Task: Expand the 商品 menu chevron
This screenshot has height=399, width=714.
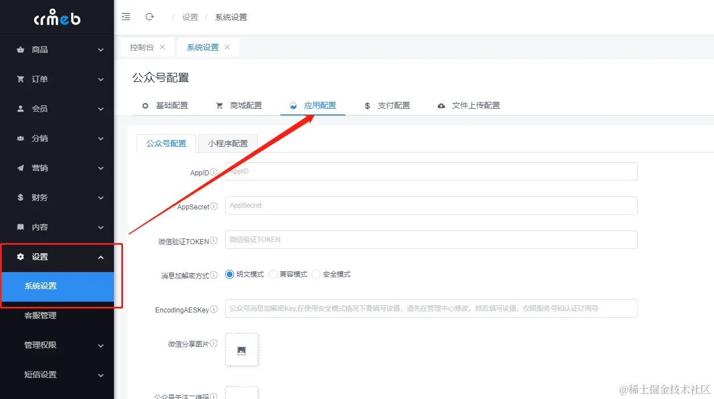Action: click(x=101, y=50)
